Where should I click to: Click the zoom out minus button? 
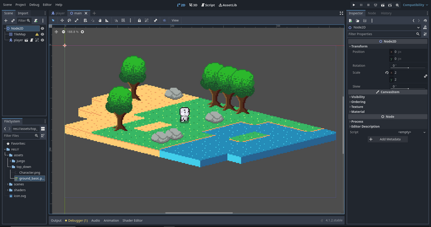tap(64, 32)
